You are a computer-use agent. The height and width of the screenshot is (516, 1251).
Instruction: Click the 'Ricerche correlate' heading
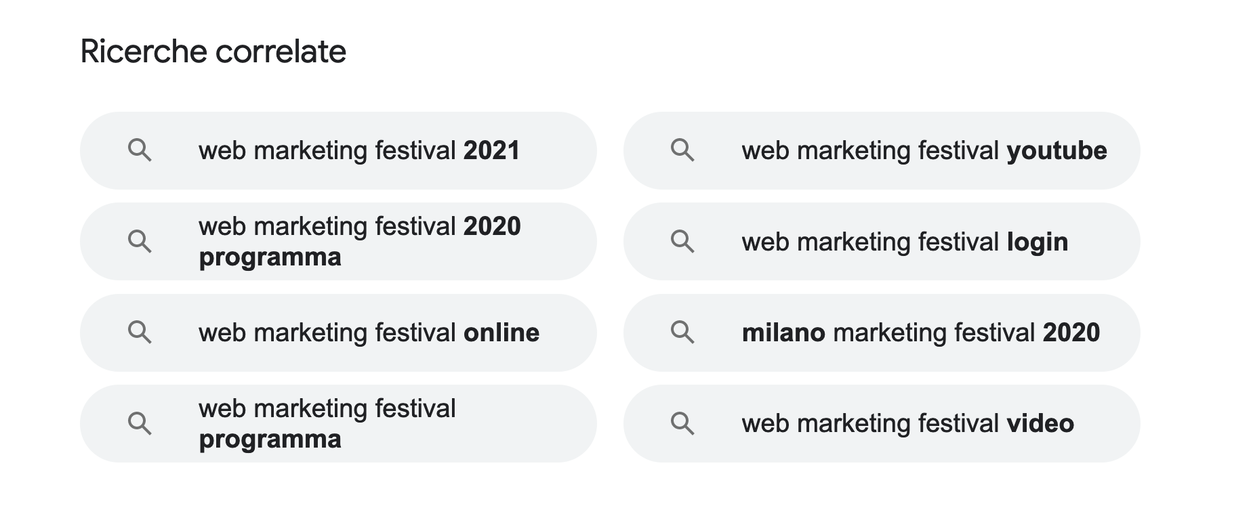213,51
